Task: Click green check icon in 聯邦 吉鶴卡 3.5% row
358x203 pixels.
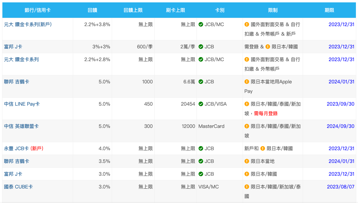Action: click(201, 161)
